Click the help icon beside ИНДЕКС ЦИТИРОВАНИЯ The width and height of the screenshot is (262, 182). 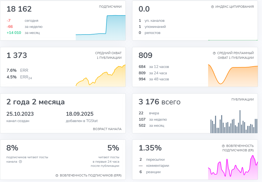tap(212, 7)
